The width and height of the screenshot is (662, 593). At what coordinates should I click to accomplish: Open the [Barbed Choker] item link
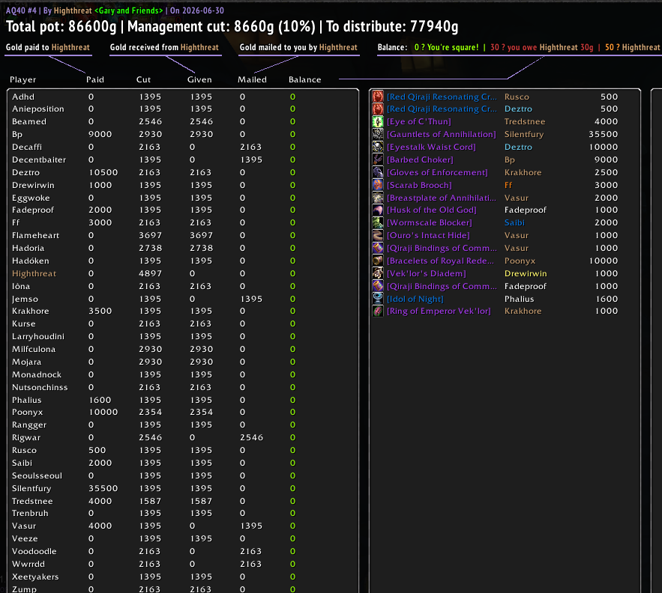pos(420,159)
